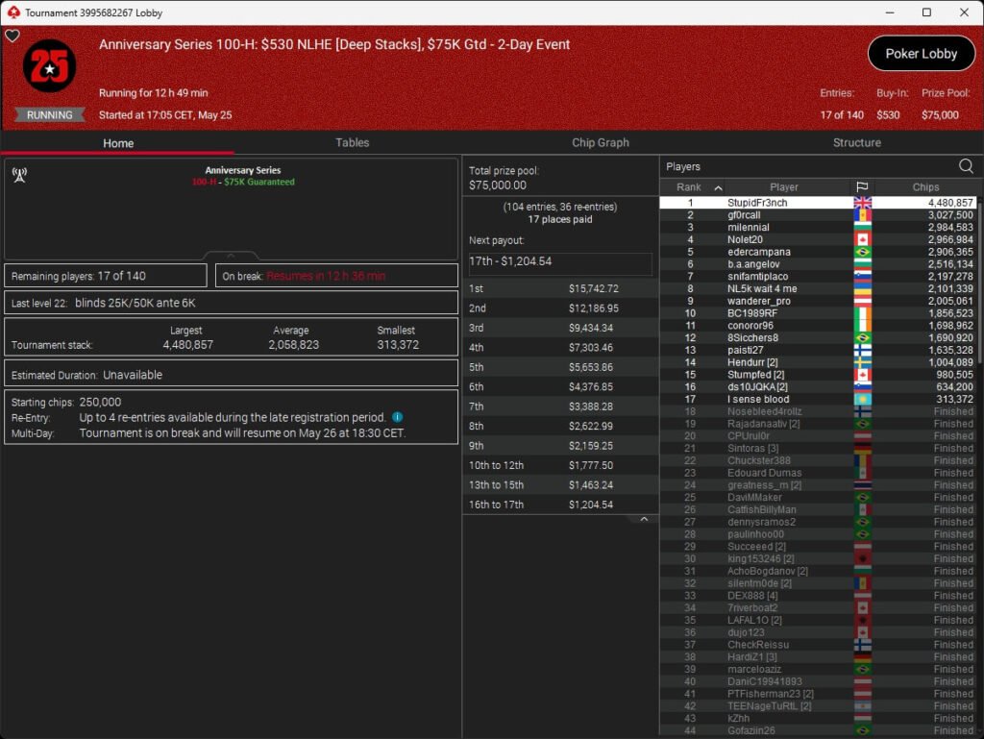This screenshot has width=984, height=739.
Task: Click edercampana's Brazil flag
Action: click(x=862, y=252)
